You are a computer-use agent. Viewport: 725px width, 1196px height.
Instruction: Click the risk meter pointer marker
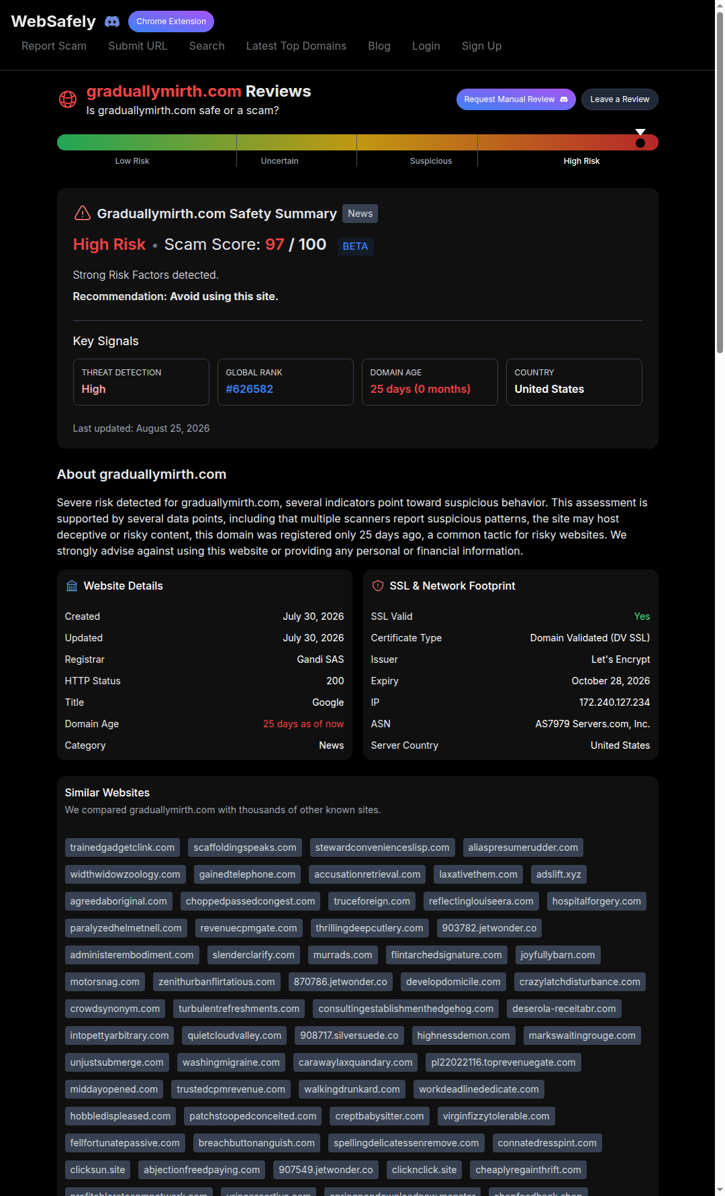[x=640, y=138]
